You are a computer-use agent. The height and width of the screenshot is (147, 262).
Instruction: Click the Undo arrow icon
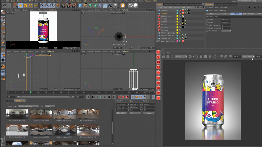[4, 5]
